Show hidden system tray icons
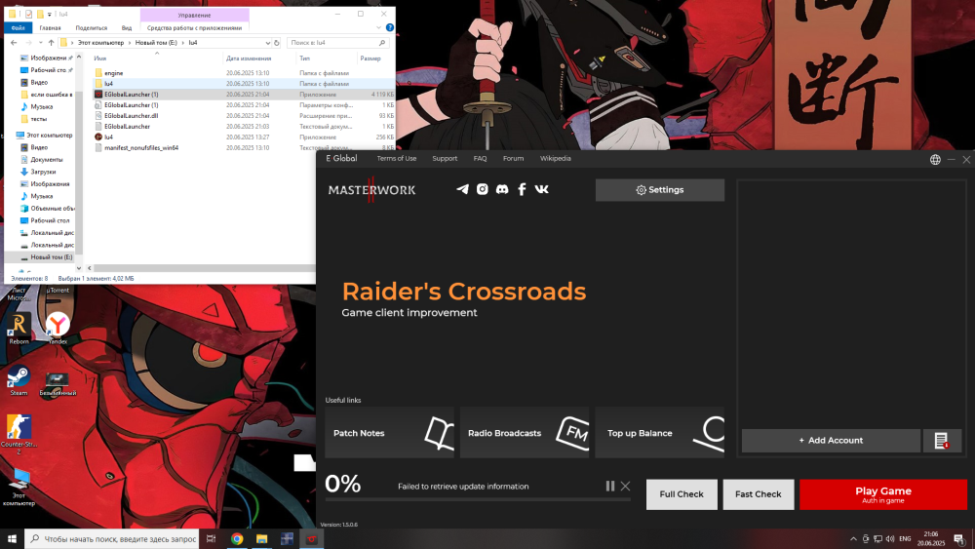This screenshot has width=975, height=549. 852,538
